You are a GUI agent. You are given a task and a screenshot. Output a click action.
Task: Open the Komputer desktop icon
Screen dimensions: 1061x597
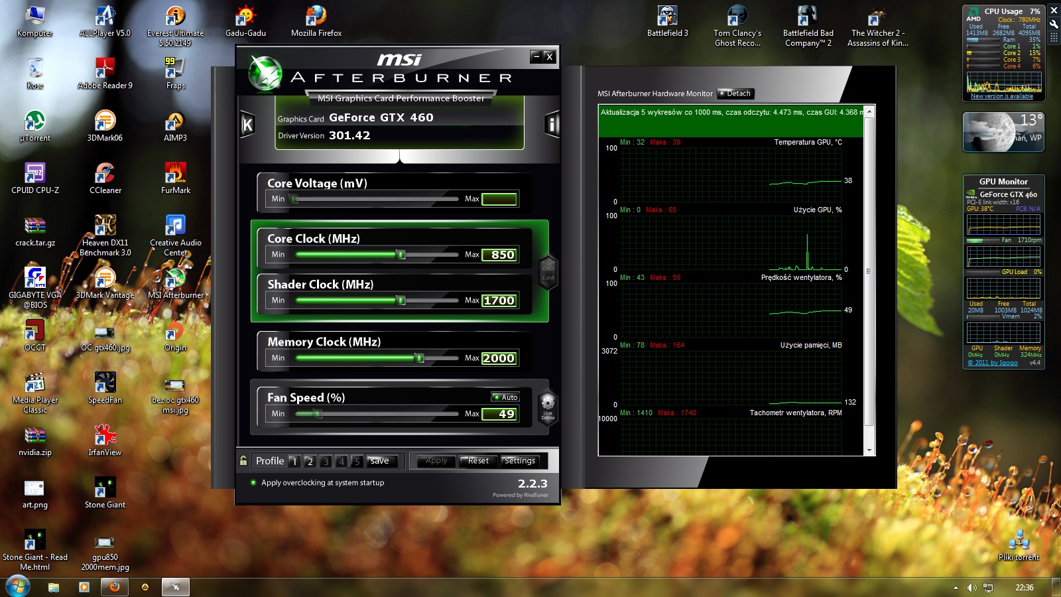(34, 21)
